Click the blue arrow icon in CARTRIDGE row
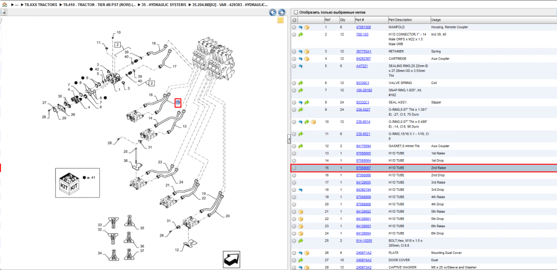The height and width of the screenshot is (270, 557). 301,59
